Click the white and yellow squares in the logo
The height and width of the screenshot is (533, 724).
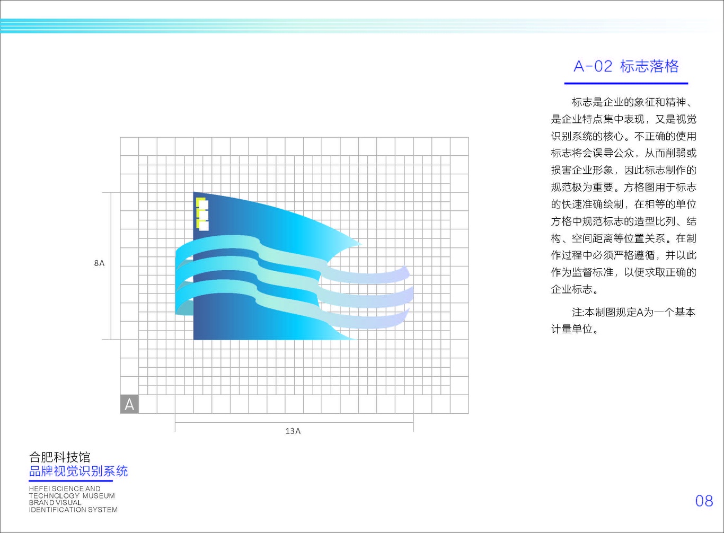[202, 214]
